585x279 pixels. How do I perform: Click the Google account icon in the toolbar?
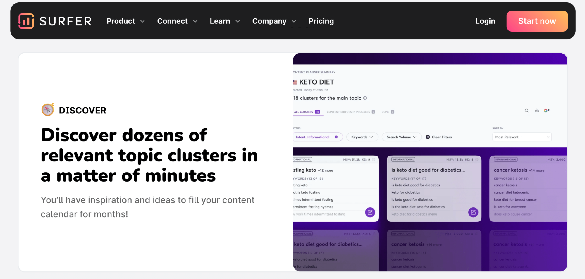point(547,111)
